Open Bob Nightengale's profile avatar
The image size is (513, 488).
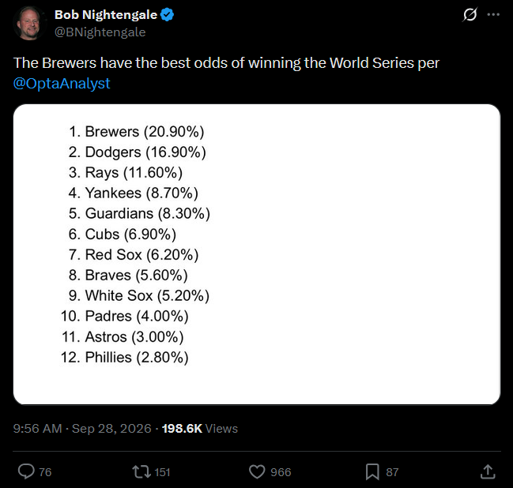[28, 23]
